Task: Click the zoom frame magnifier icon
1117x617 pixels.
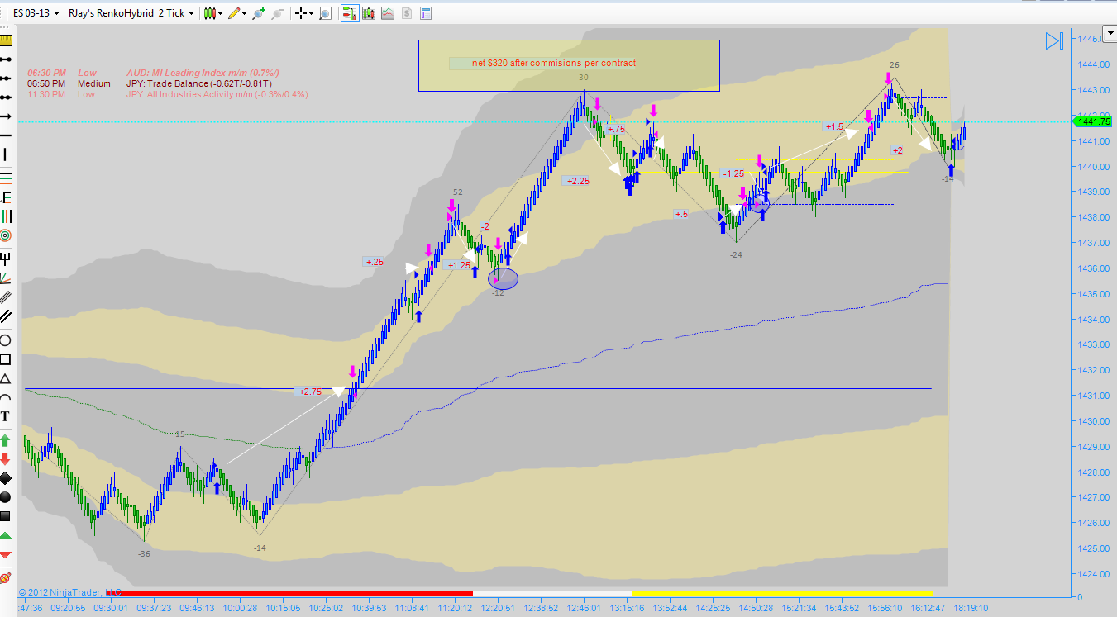Action: coord(325,13)
